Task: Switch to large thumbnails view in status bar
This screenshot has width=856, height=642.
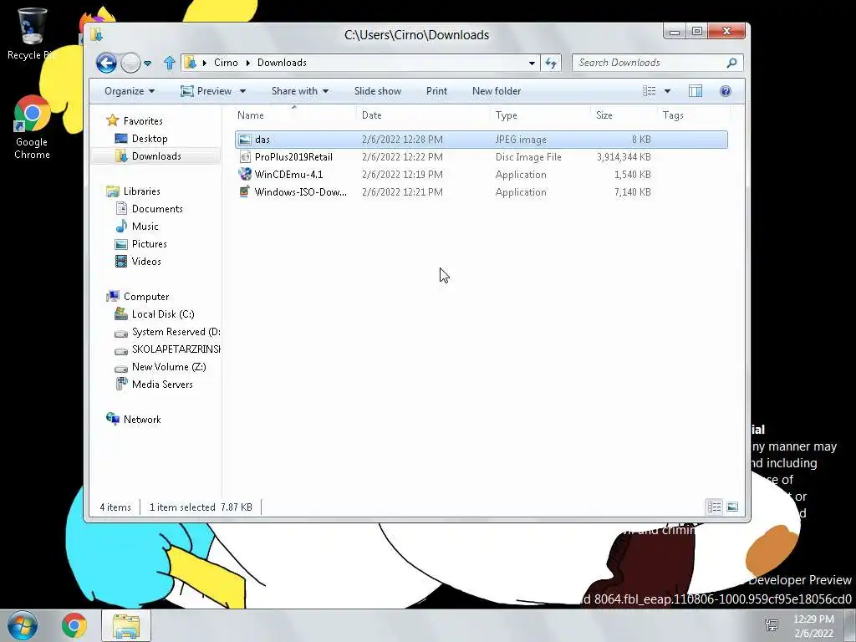Action: pyautogui.click(x=732, y=507)
